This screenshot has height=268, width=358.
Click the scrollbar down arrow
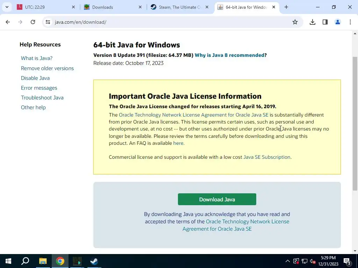point(355,251)
